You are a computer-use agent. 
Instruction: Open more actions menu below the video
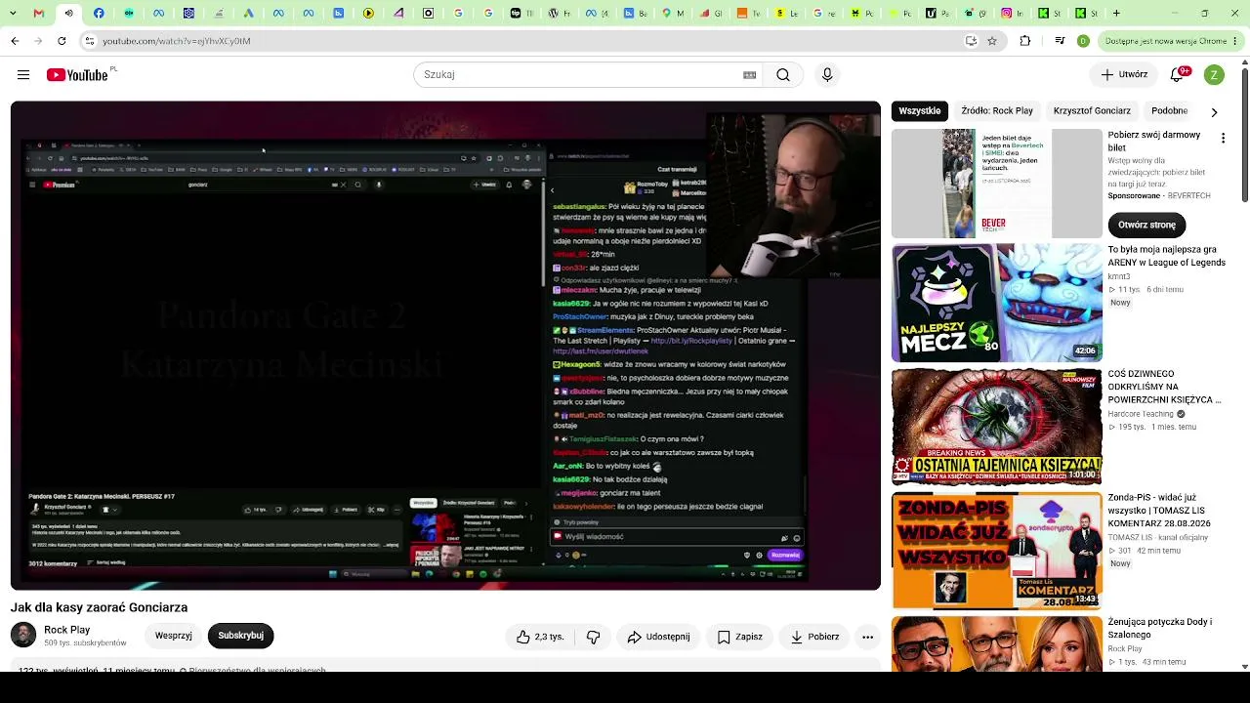pos(867,637)
